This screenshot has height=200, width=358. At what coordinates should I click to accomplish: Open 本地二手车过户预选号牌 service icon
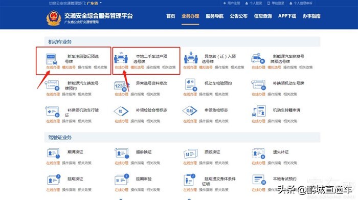pyautogui.click(x=121, y=58)
